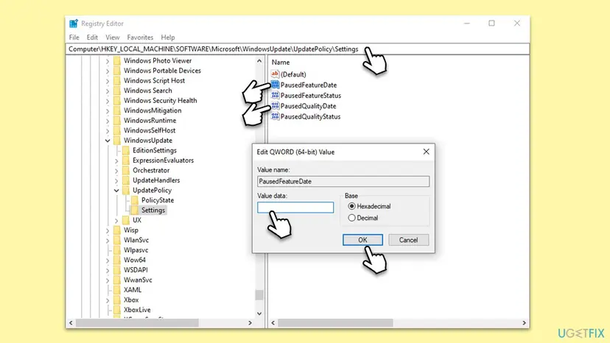This screenshot has height=343, width=610.
Task: Select the WindowsRuntime folder icon
Action: (117, 120)
